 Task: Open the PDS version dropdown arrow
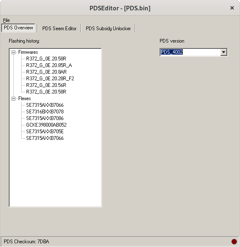(223, 52)
